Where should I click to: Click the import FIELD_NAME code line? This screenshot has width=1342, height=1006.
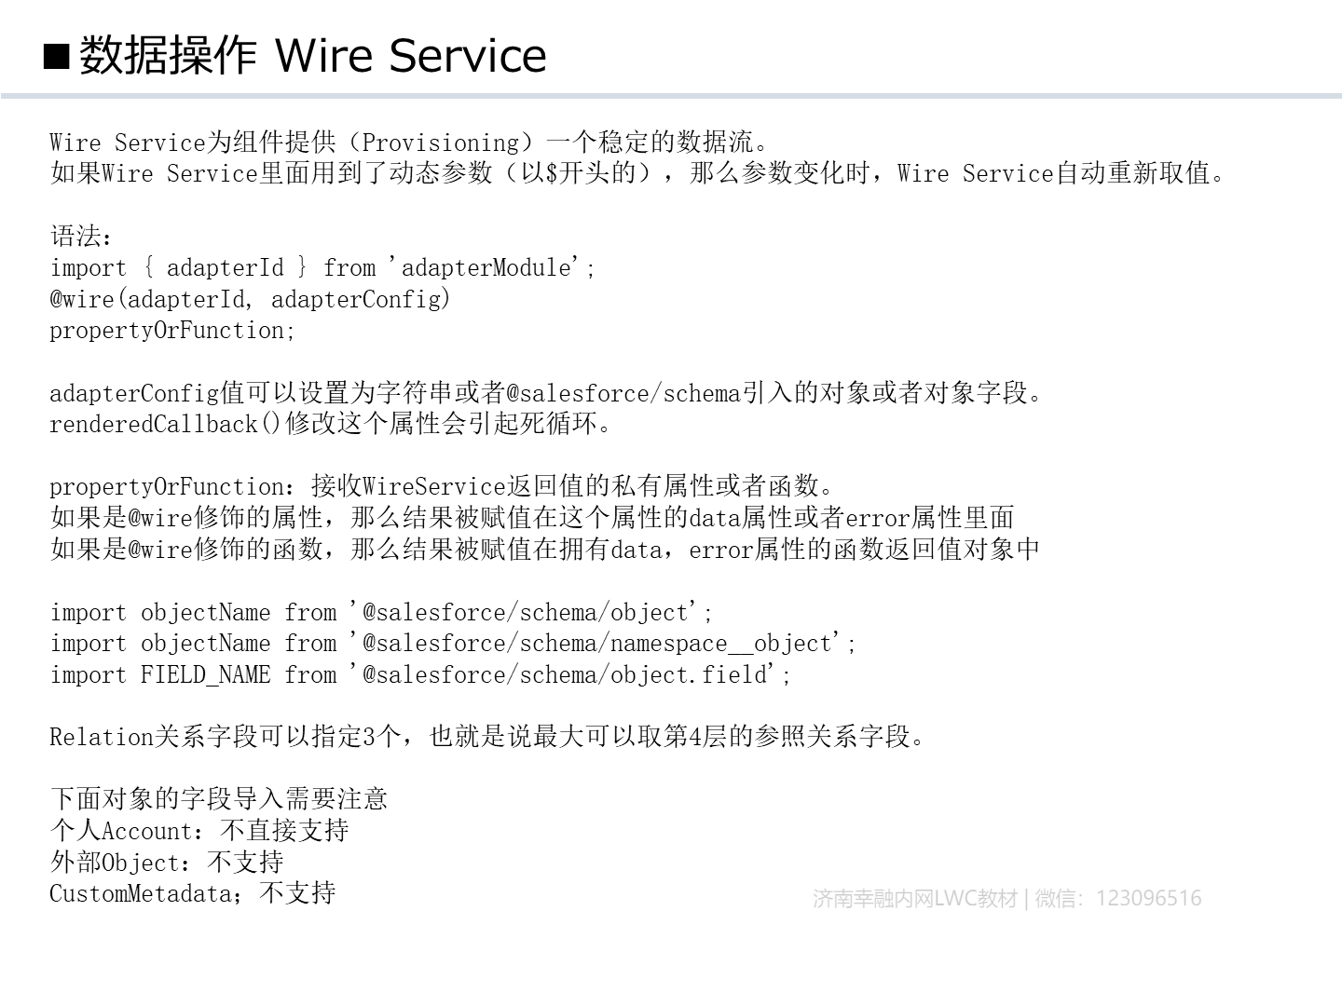pos(420,674)
